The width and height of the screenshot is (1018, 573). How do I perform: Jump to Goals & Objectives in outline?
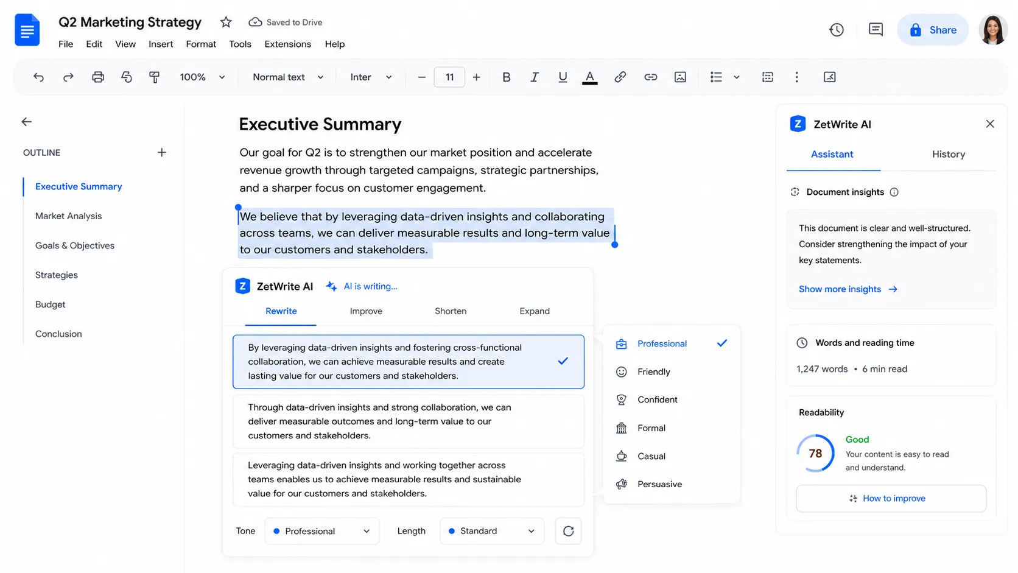click(75, 245)
